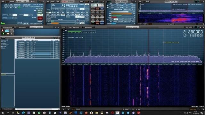Open the SCHEDULER from Main panel

(x=17, y=5)
